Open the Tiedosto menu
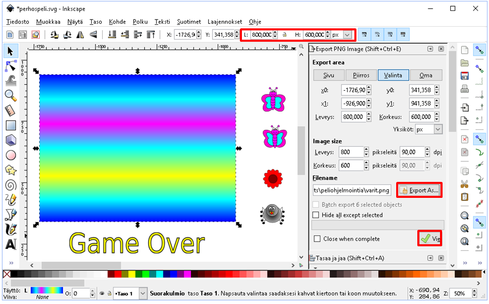 coord(18,22)
